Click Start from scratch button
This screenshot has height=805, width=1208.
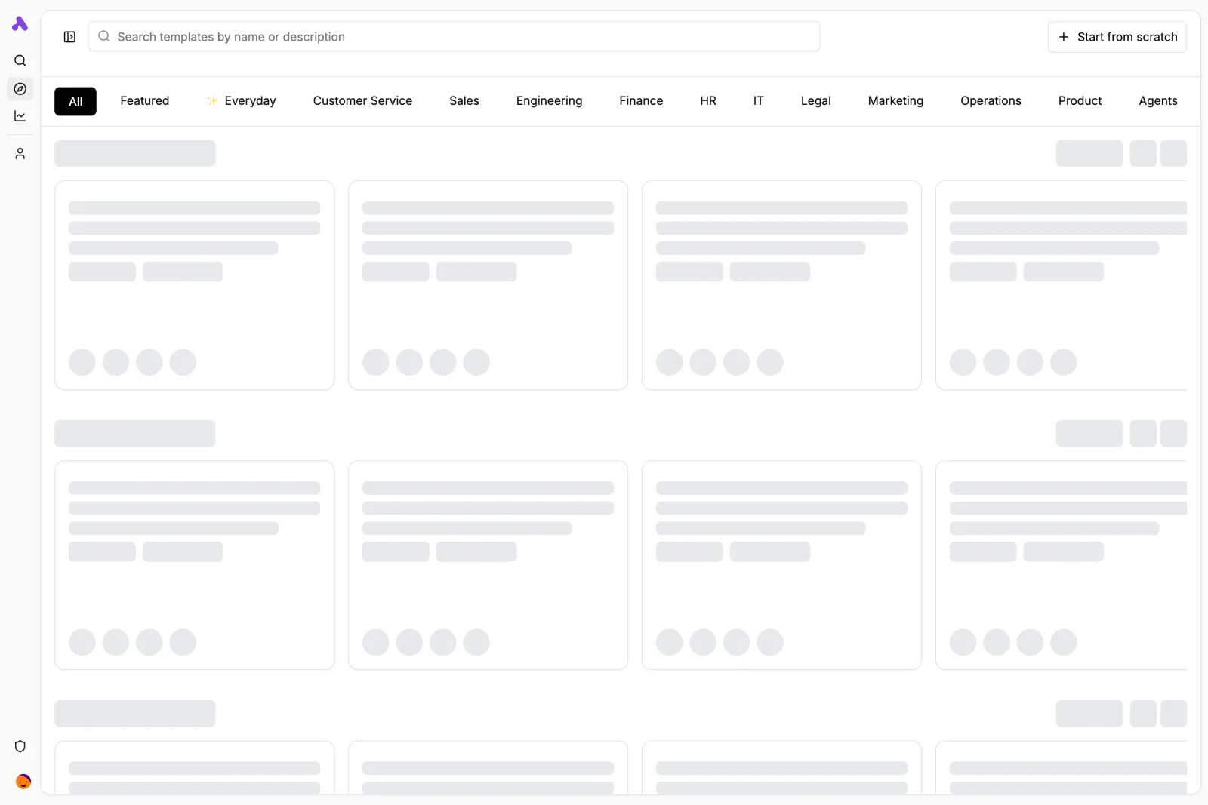tap(1117, 37)
